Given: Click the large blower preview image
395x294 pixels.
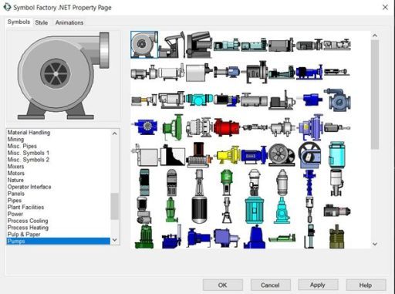Looking at the screenshot, I should pos(63,76).
